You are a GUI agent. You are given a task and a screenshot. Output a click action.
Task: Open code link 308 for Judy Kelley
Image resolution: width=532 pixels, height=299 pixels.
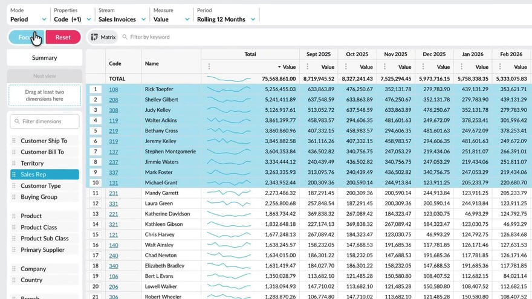coord(113,110)
